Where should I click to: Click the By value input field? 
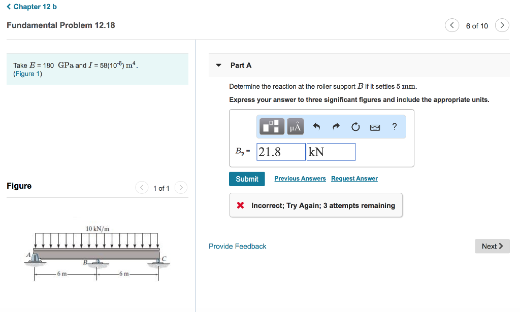tap(281, 152)
